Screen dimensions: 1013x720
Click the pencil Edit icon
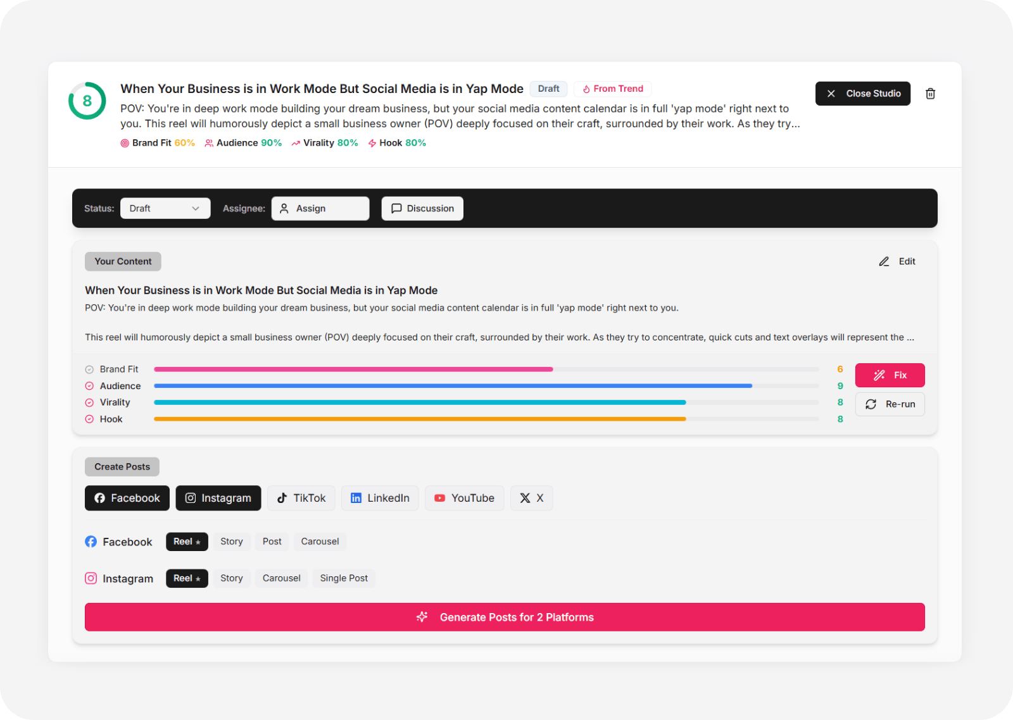884,261
